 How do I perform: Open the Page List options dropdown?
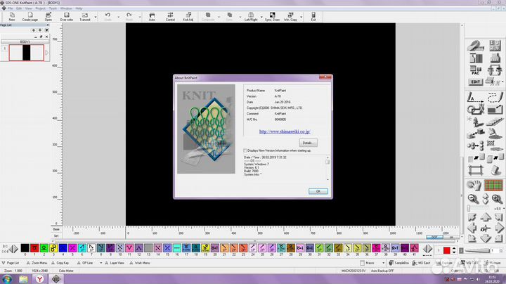pos(47,30)
